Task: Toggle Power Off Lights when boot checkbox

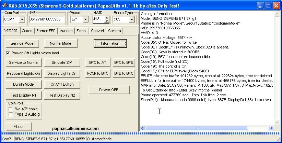Action: tap(8, 53)
